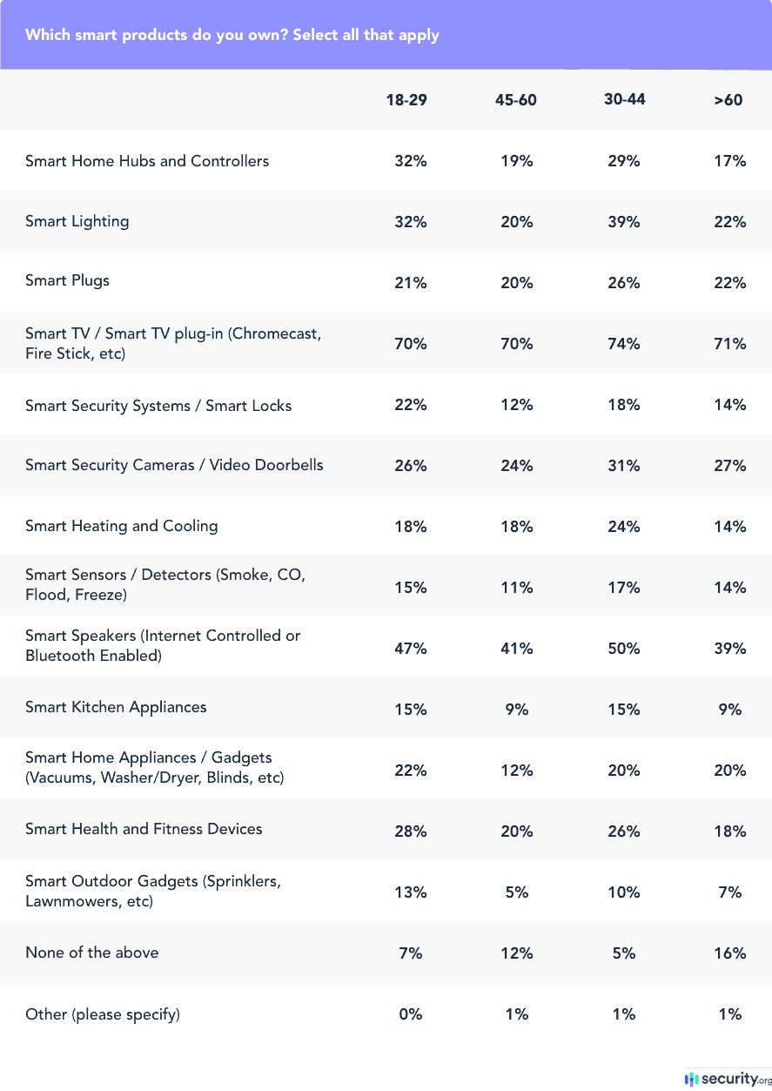The width and height of the screenshot is (772, 1091).
Task: Click the Other (please specify) label
Action: pos(103,1014)
